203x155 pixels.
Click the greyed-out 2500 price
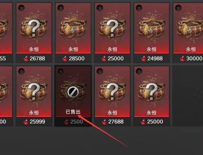77,122
